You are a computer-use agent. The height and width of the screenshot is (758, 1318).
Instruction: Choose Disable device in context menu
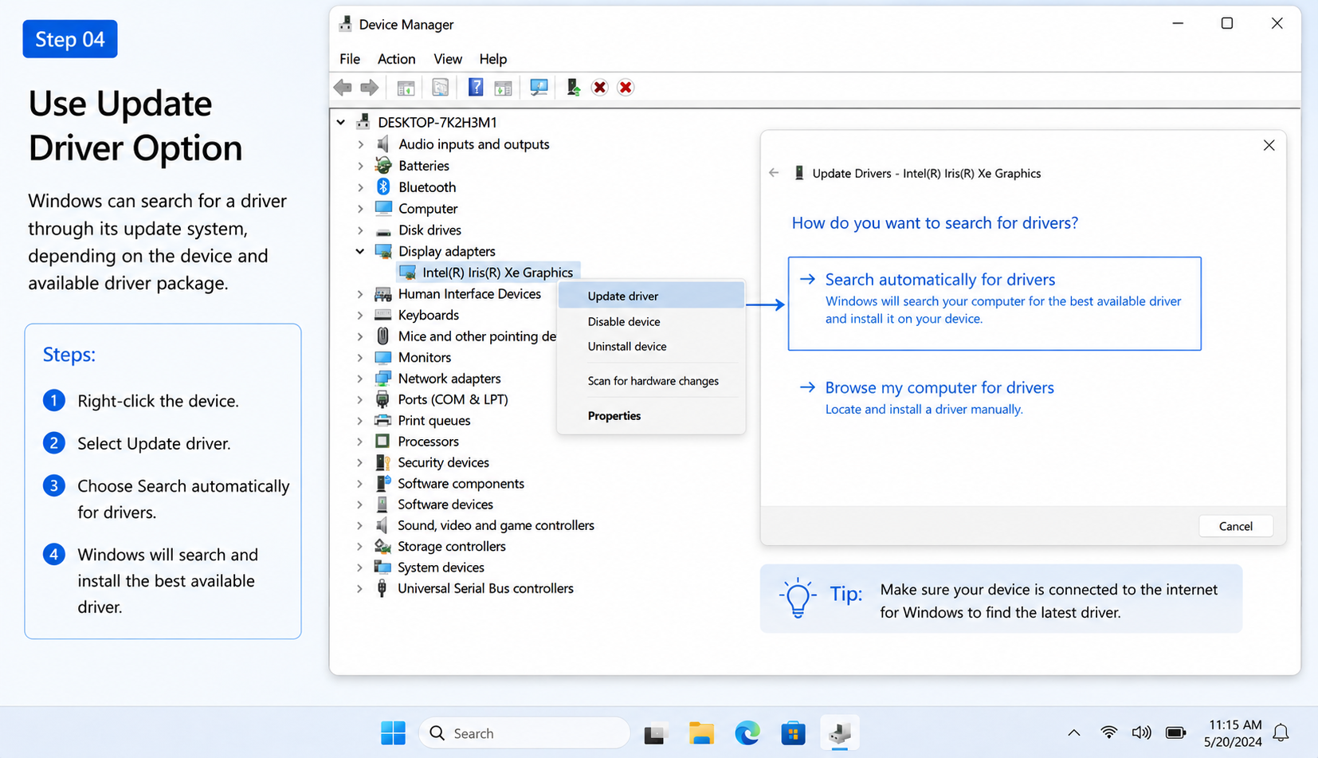pos(651,321)
